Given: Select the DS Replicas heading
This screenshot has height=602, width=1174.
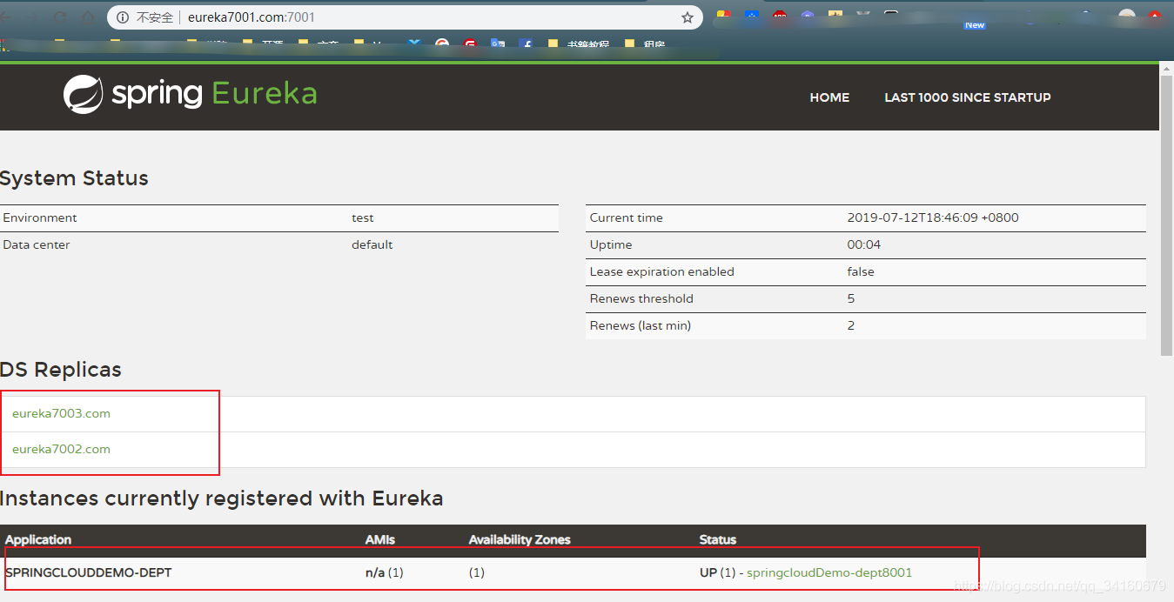Looking at the screenshot, I should (61, 370).
